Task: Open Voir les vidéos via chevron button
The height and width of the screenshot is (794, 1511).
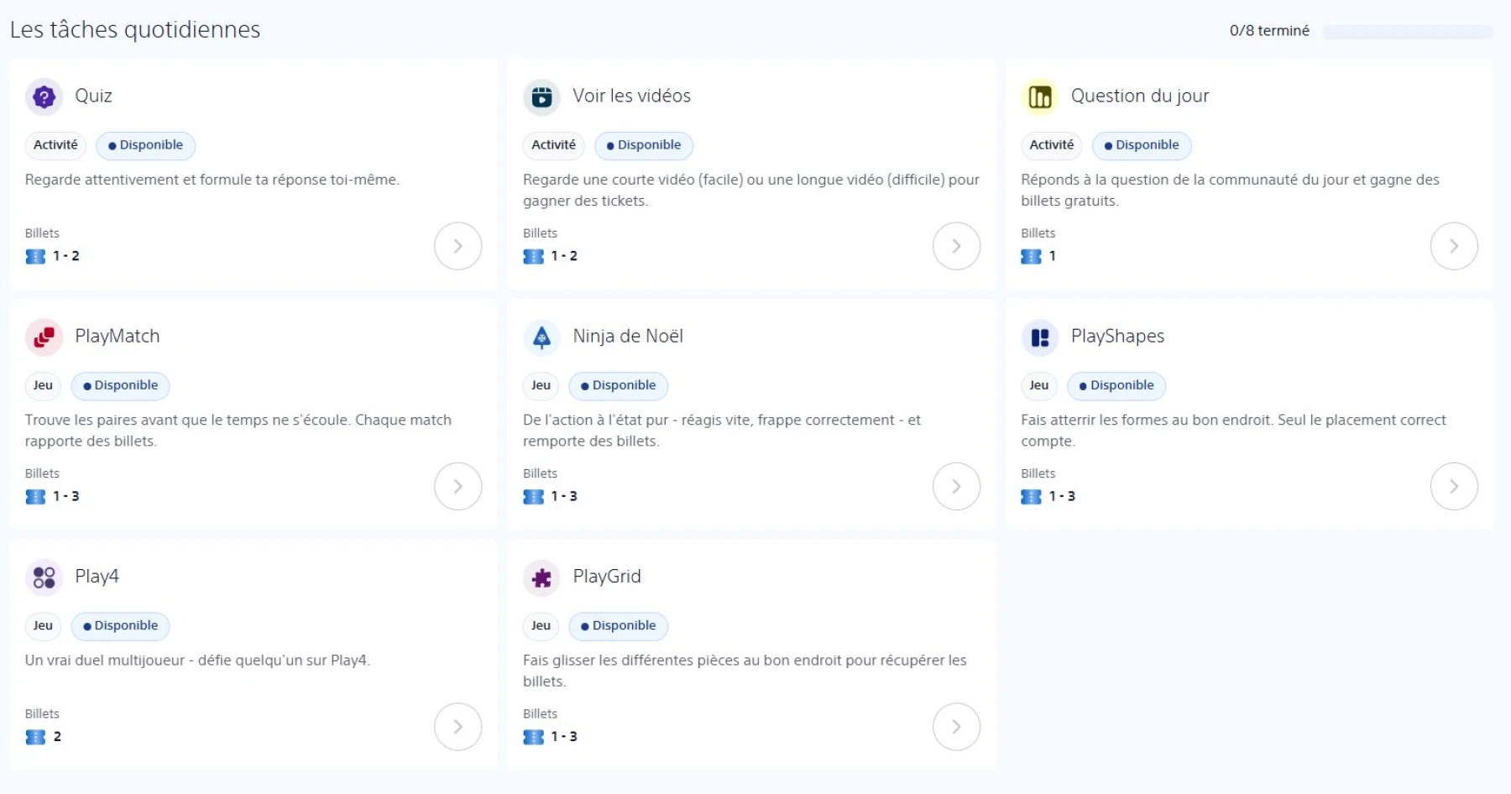Action: pos(956,246)
